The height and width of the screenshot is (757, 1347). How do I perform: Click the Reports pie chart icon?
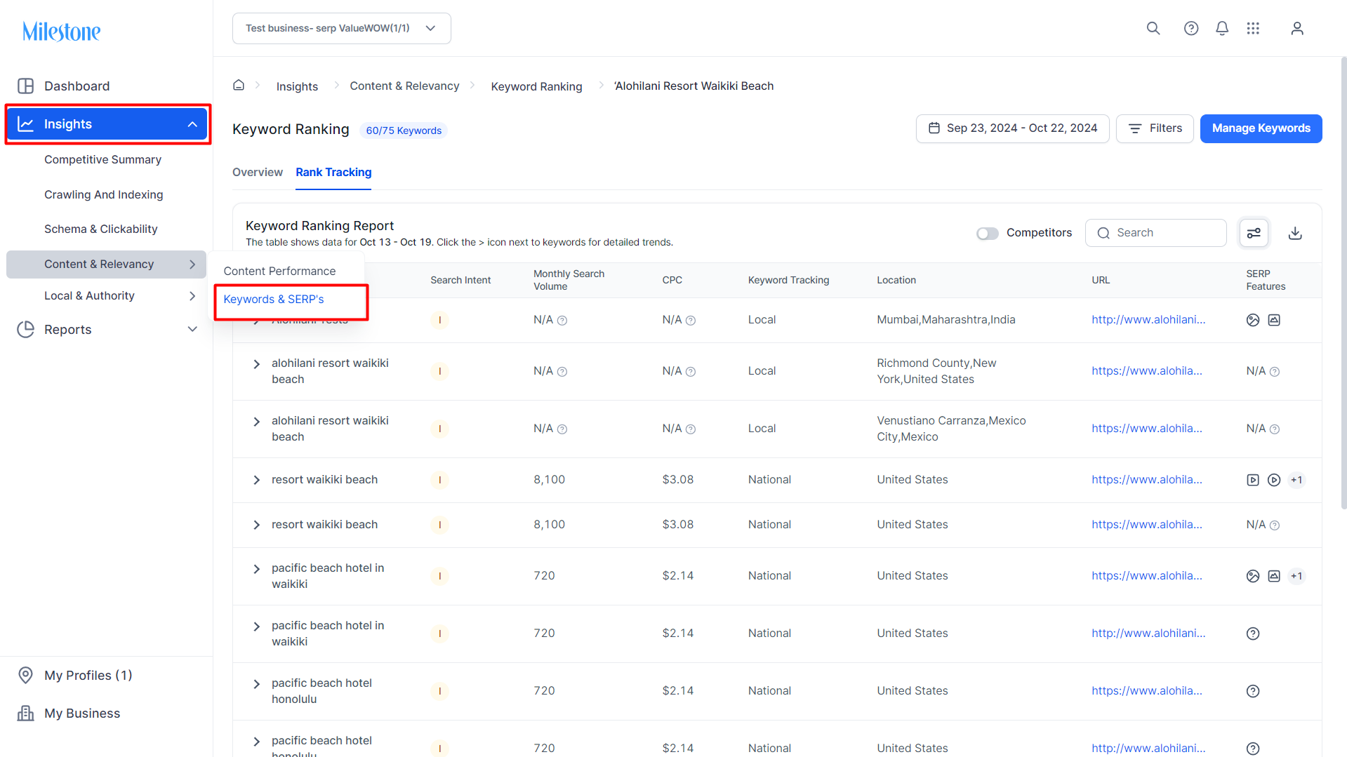(26, 329)
